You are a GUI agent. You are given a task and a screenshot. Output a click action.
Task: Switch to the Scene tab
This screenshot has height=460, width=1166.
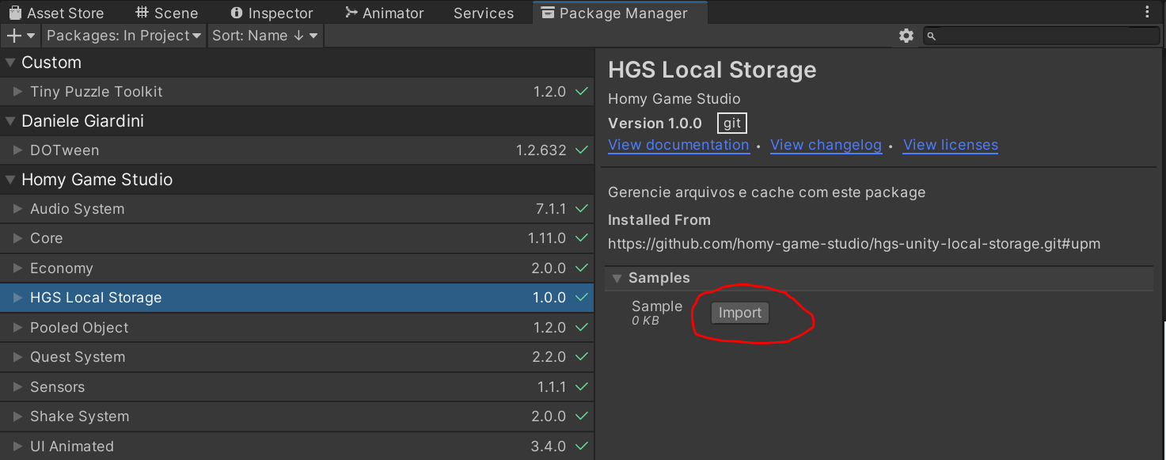coord(166,13)
